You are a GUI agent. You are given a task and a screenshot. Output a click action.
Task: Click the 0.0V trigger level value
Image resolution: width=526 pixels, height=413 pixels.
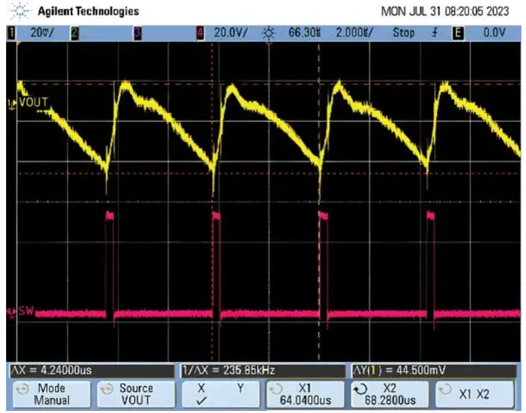[494, 33]
